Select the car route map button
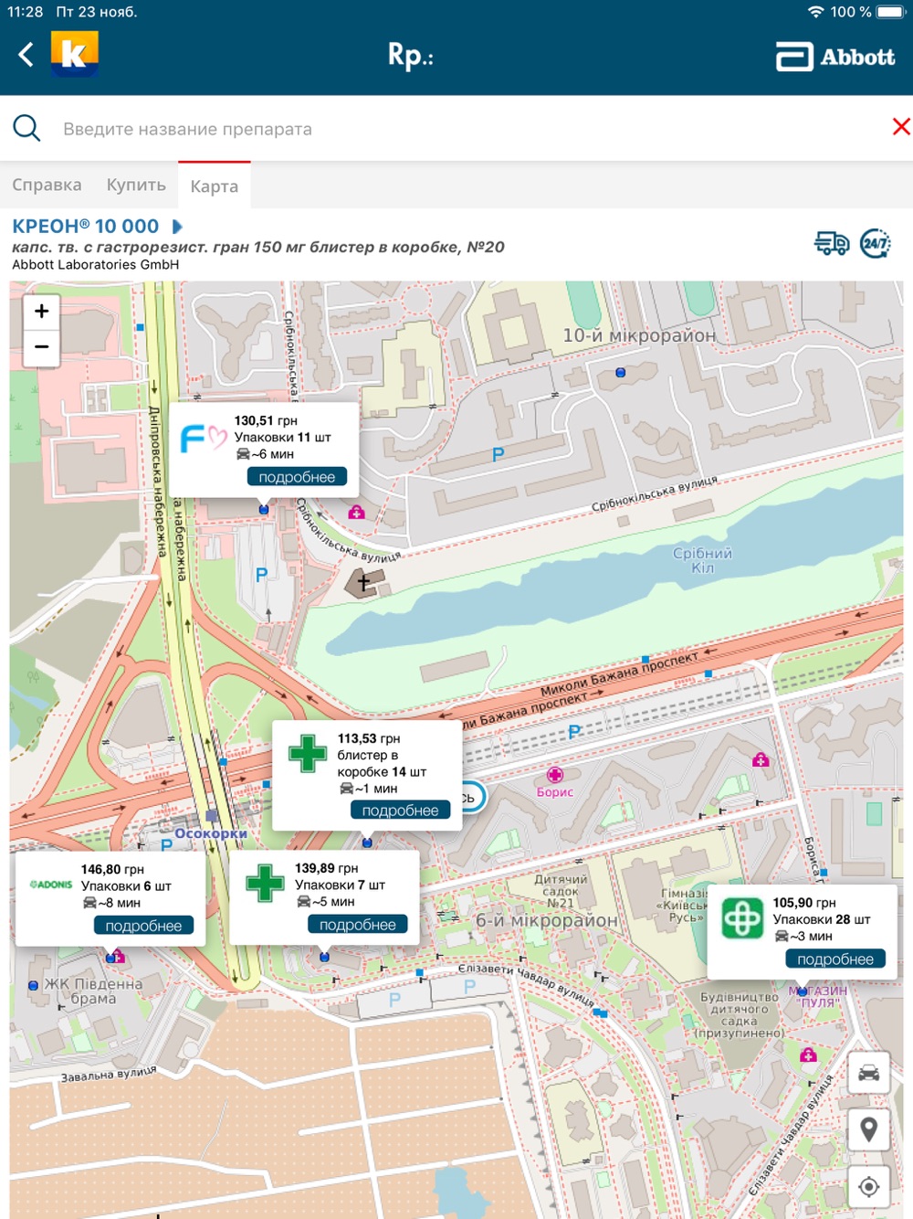The image size is (913, 1219). 869,1072
